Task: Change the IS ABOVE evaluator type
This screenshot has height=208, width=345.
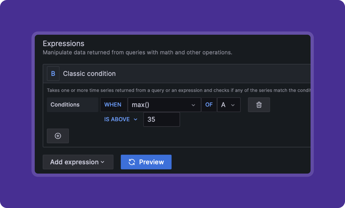Action: tap(117, 119)
